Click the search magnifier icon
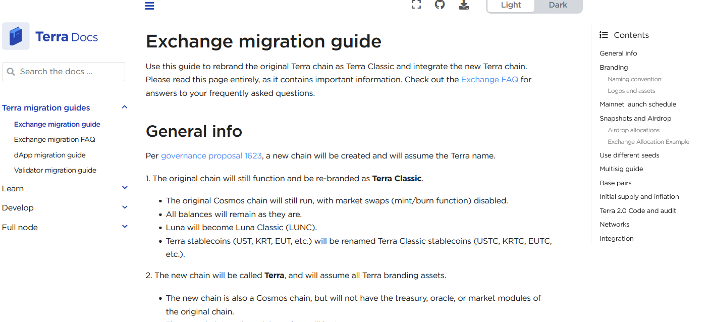708x322 pixels. point(11,72)
